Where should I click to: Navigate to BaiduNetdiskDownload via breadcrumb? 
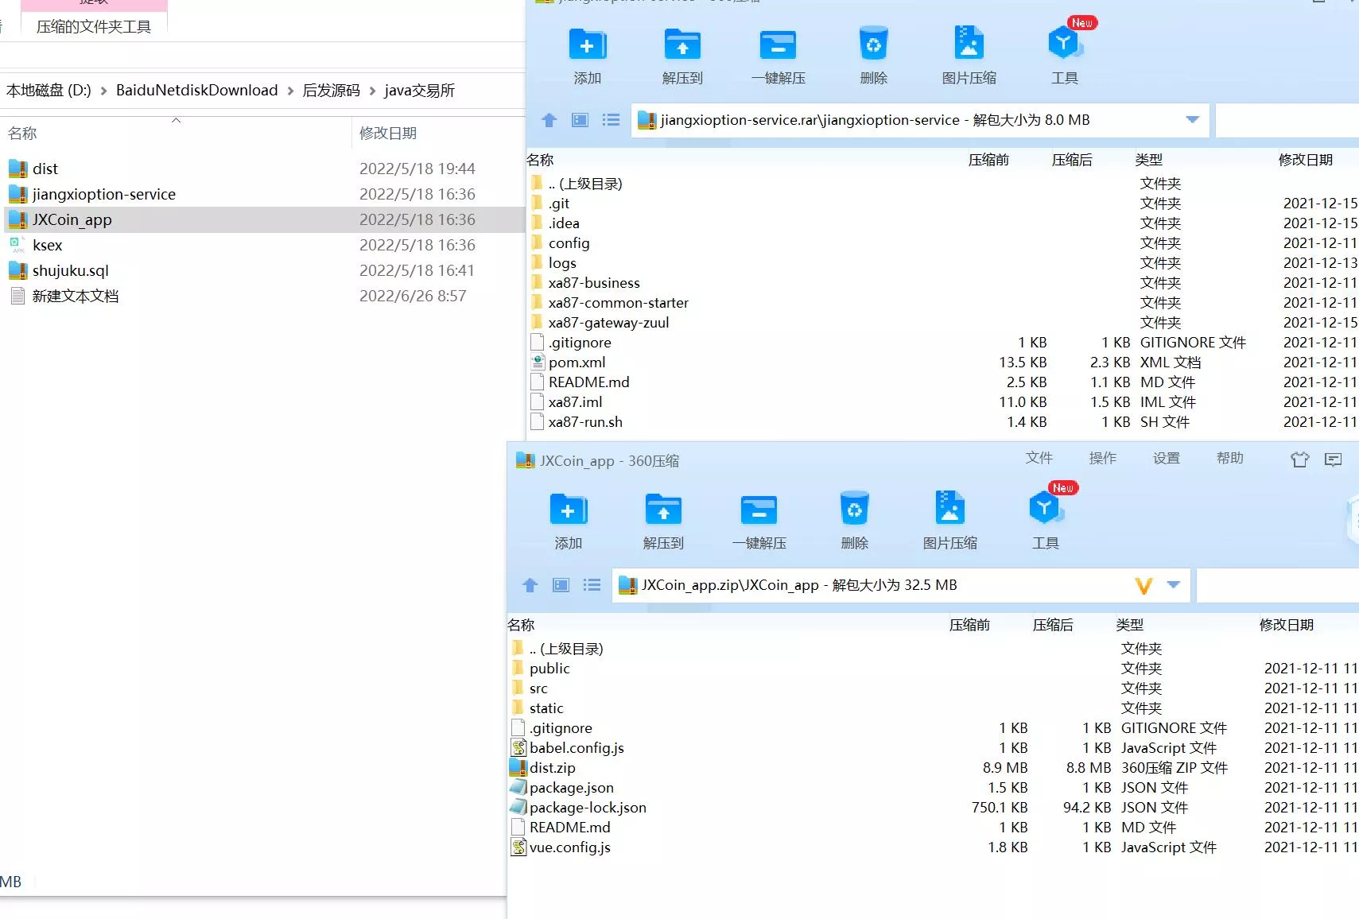tap(196, 90)
